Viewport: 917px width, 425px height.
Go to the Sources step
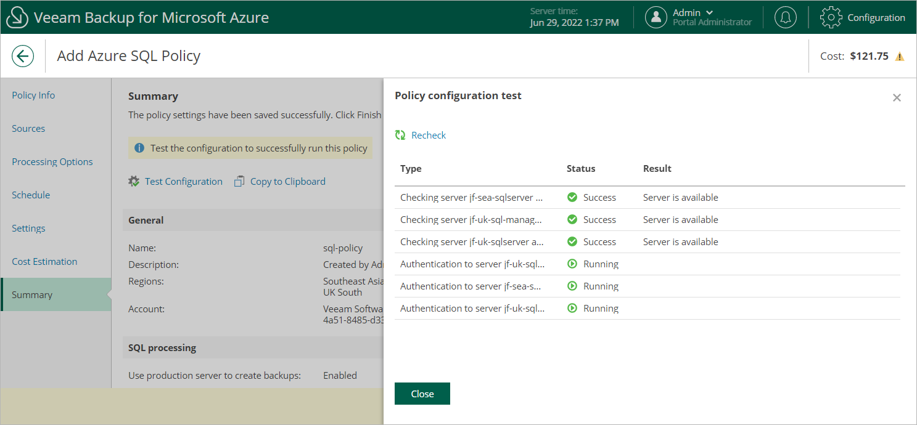(x=28, y=129)
